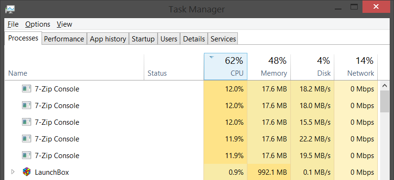Click the scrollbar up arrow
This screenshot has height=180, width=394.
coord(384,86)
